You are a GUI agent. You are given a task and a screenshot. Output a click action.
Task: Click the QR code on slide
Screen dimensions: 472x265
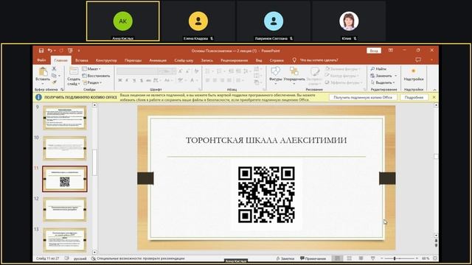point(266,194)
